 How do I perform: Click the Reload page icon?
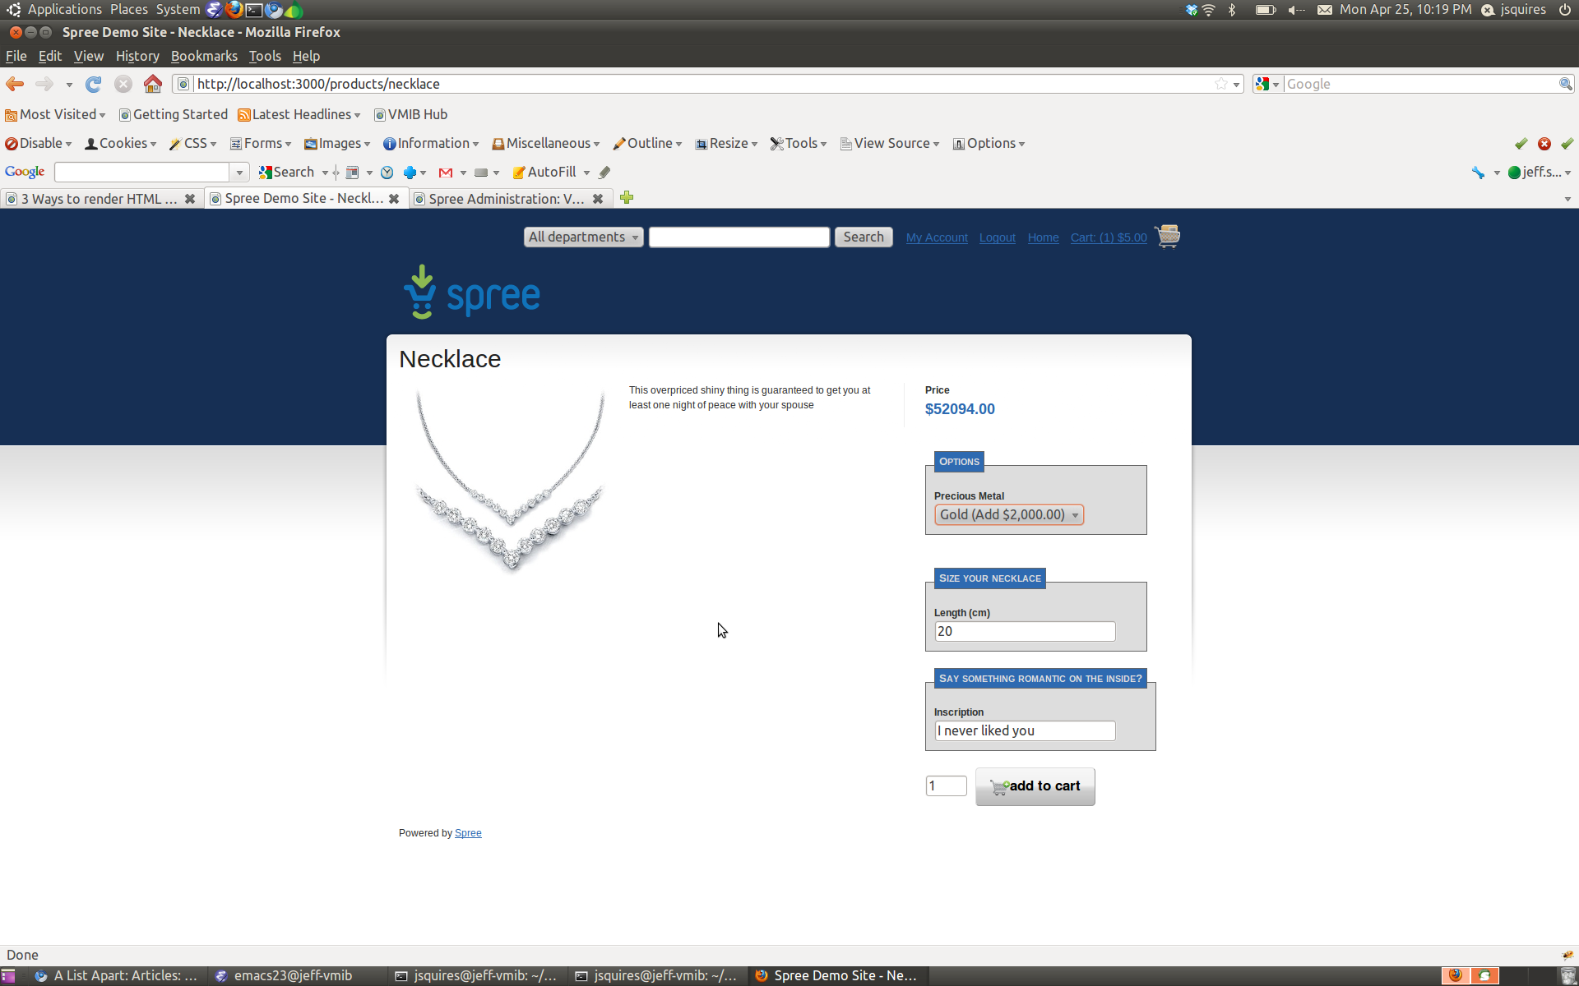[x=94, y=84]
